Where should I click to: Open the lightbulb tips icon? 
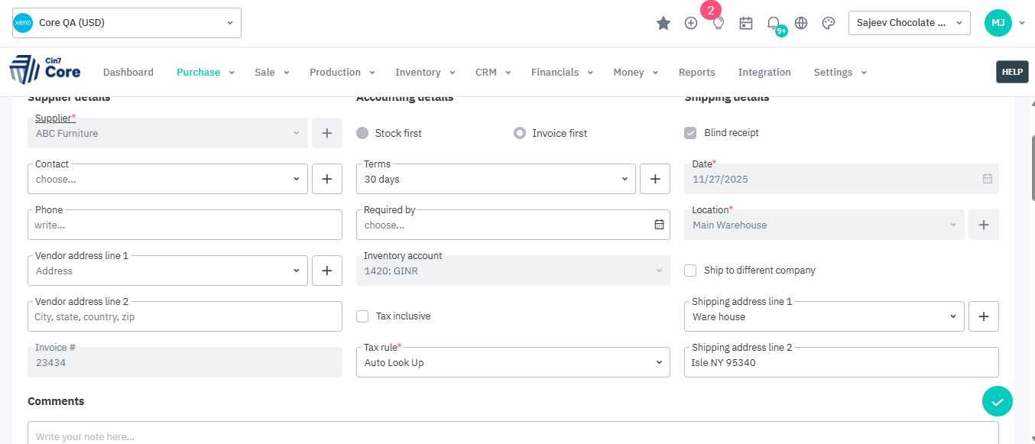(719, 23)
